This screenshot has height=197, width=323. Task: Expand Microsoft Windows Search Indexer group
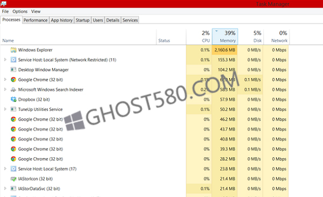(x=5, y=89)
